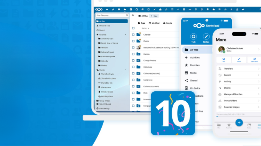Check the Collectives folder checkbox
Viewport: 261px width, 146px height.
pyautogui.click(x=133, y=67)
